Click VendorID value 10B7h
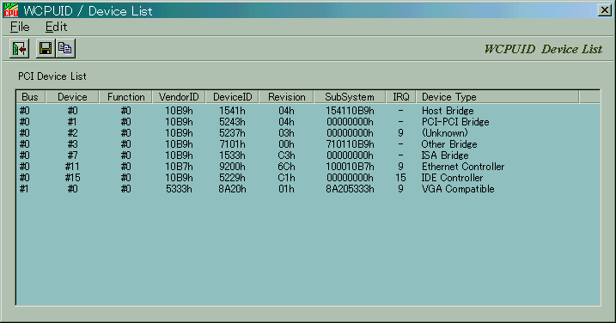616x323 pixels. pyautogui.click(x=179, y=167)
